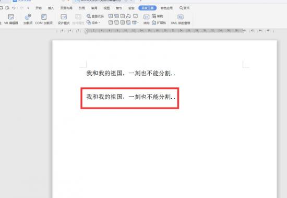Insert a check box content control
This screenshot has height=198, width=287.
(x=135, y=16)
